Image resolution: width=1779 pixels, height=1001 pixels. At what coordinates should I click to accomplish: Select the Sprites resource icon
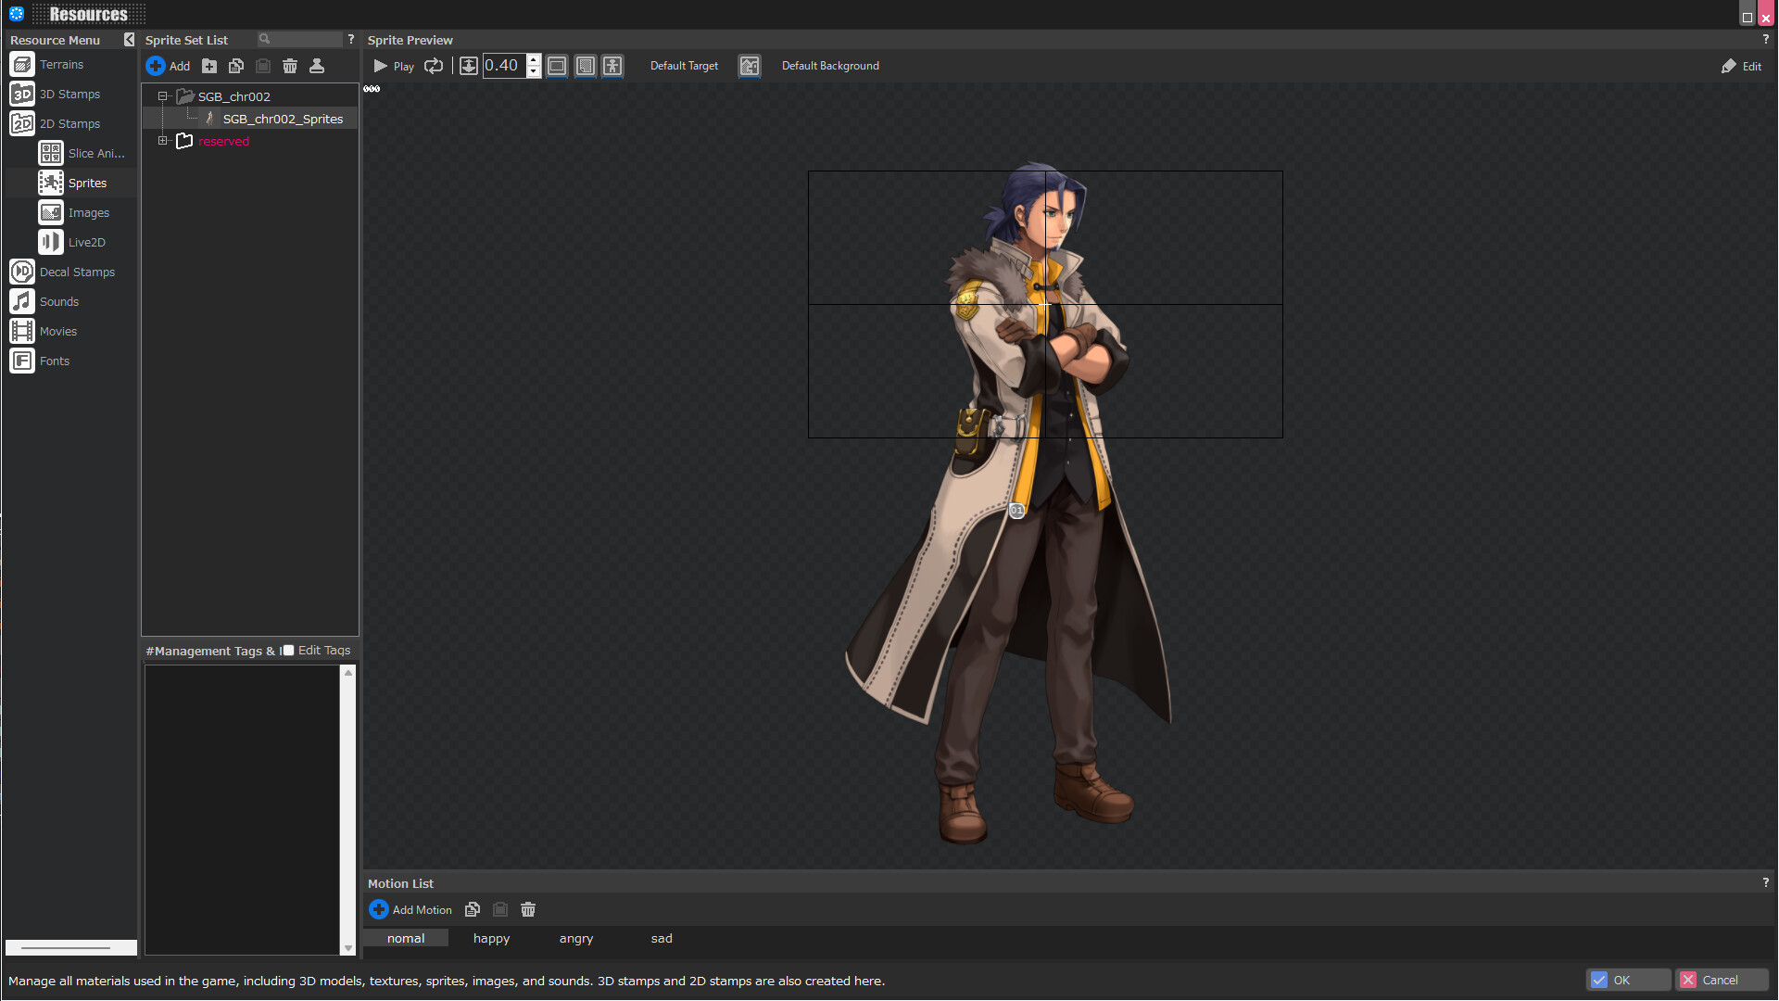click(51, 183)
